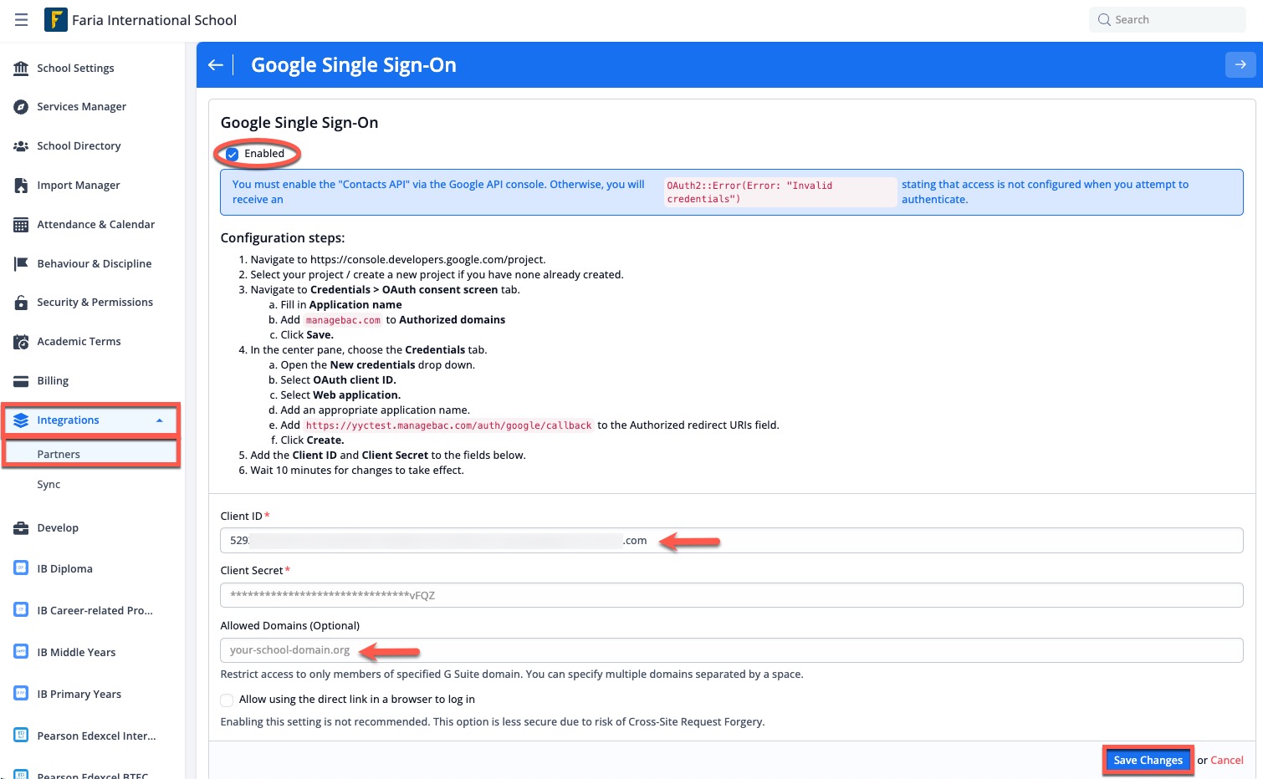Click the Client Secret input field
Viewport: 1263px width, 779px height.
(x=732, y=595)
